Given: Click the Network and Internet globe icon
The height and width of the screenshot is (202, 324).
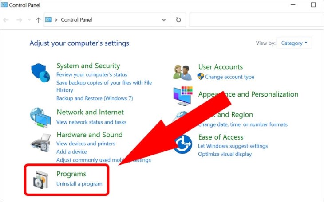Looking at the screenshot, I should [x=40, y=117].
